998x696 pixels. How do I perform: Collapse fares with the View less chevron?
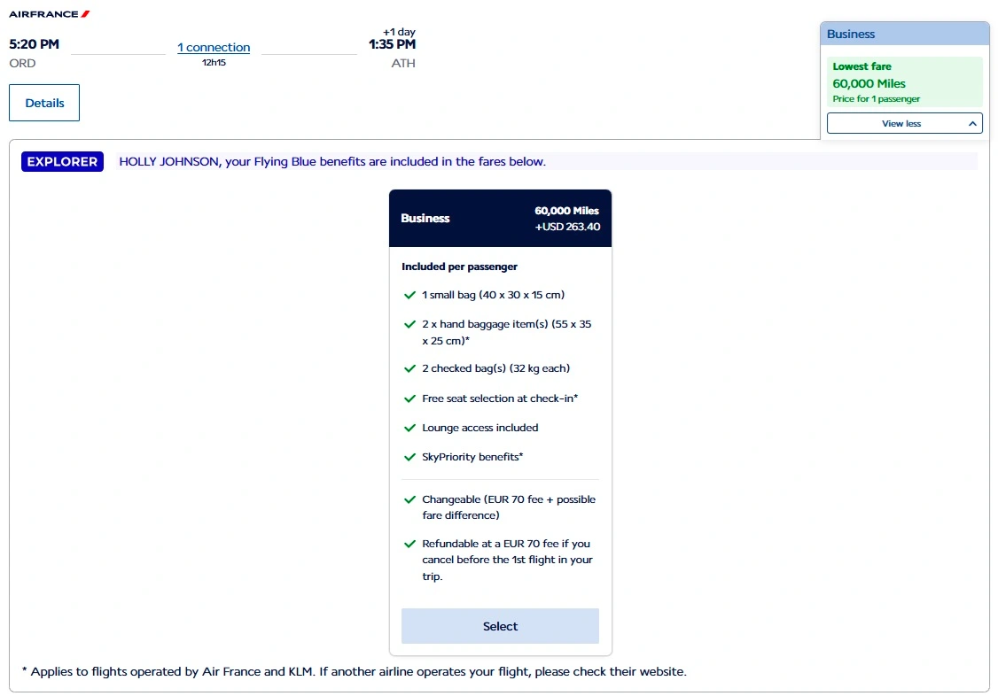(x=971, y=124)
